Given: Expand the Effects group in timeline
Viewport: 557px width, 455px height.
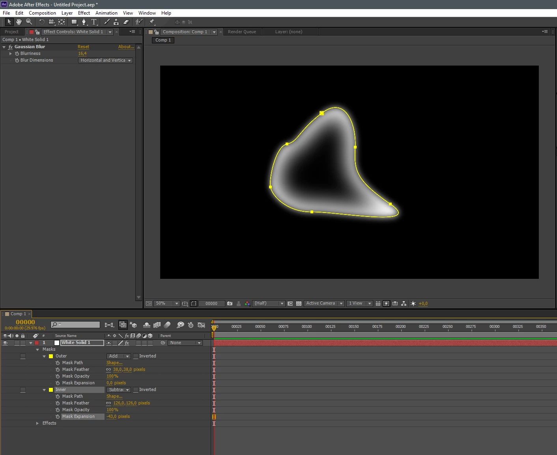Looking at the screenshot, I should coord(37,423).
